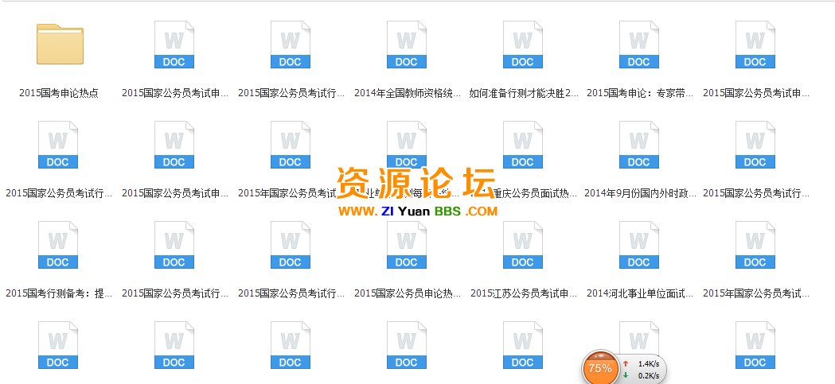Click the 0.2K/s download speed indicator
The image size is (835, 384).
642,375
